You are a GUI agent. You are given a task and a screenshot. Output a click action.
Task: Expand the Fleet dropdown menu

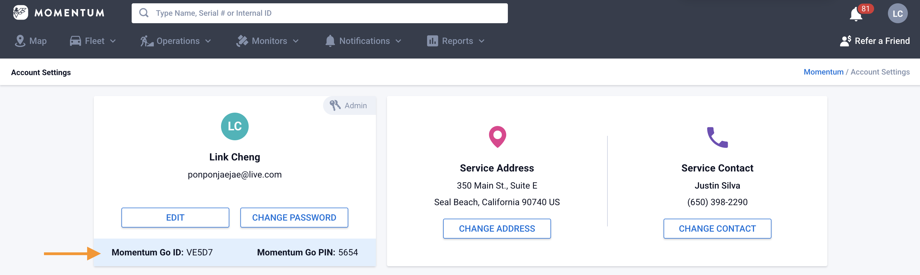pyautogui.click(x=93, y=41)
